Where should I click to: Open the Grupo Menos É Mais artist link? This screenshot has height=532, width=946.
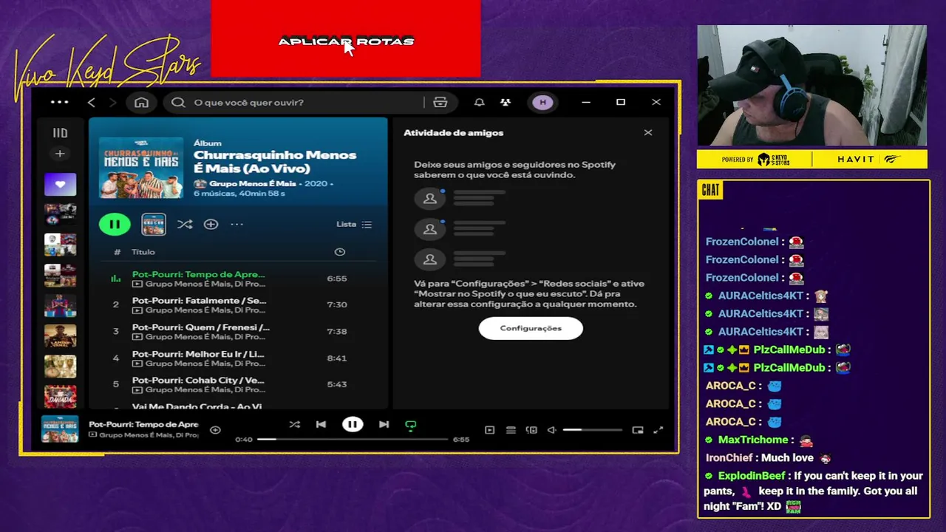pos(253,183)
